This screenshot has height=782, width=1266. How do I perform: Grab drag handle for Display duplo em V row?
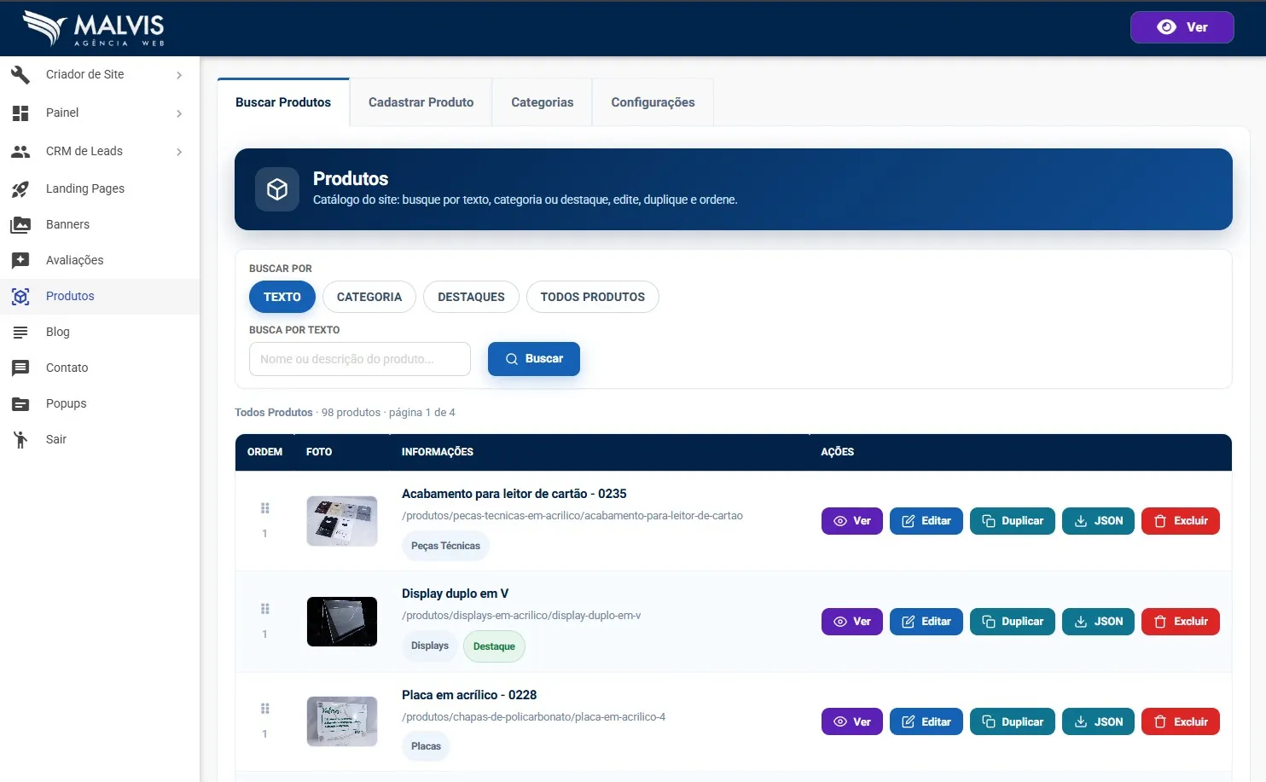tap(265, 609)
